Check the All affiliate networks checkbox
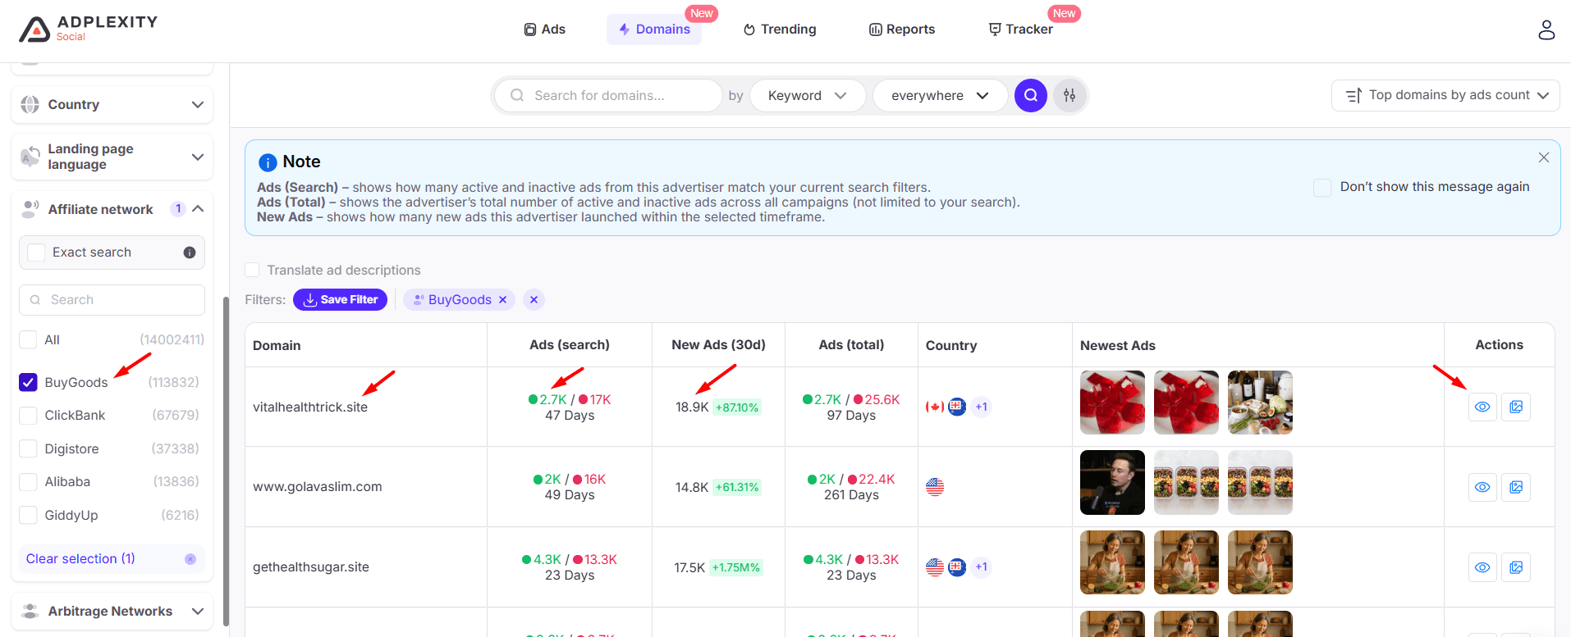1571x637 pixels. coord(28,339)
